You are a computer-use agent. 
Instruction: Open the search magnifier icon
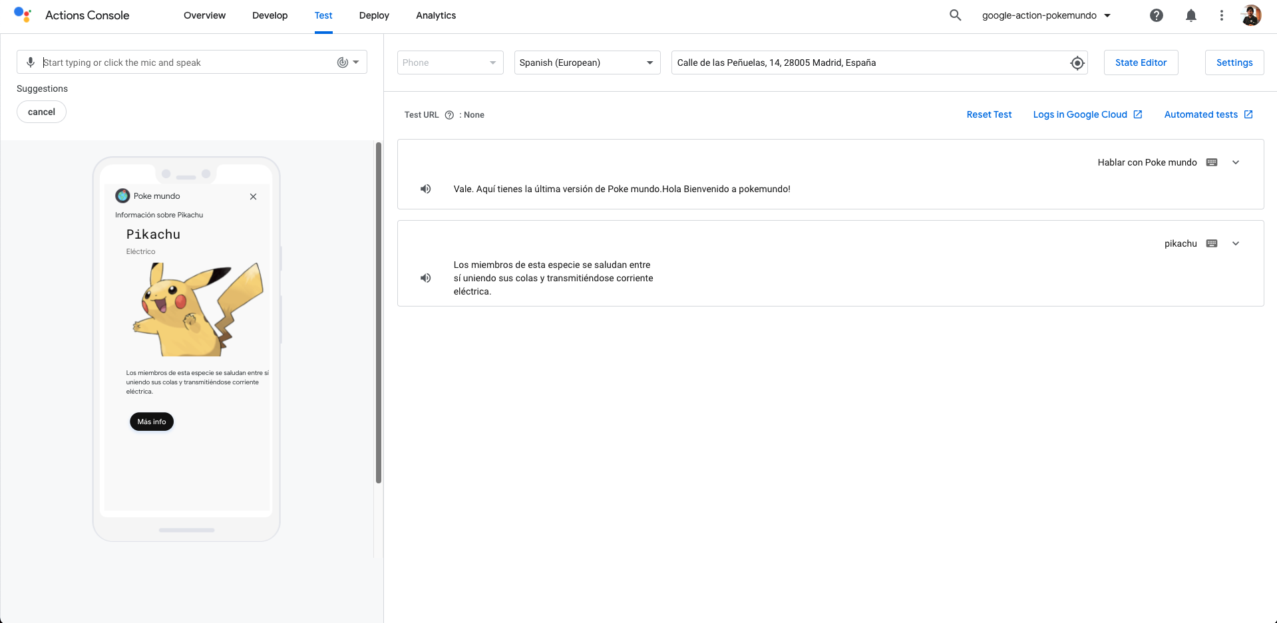(x=955, y=15)
